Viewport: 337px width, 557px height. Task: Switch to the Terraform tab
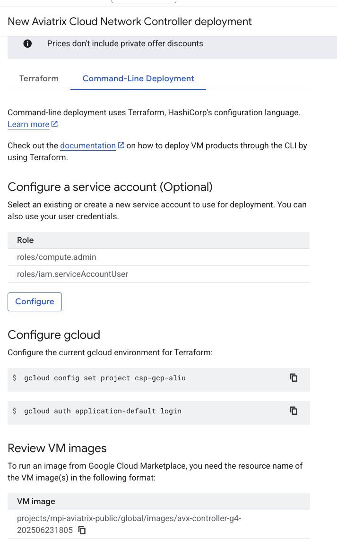39,78
